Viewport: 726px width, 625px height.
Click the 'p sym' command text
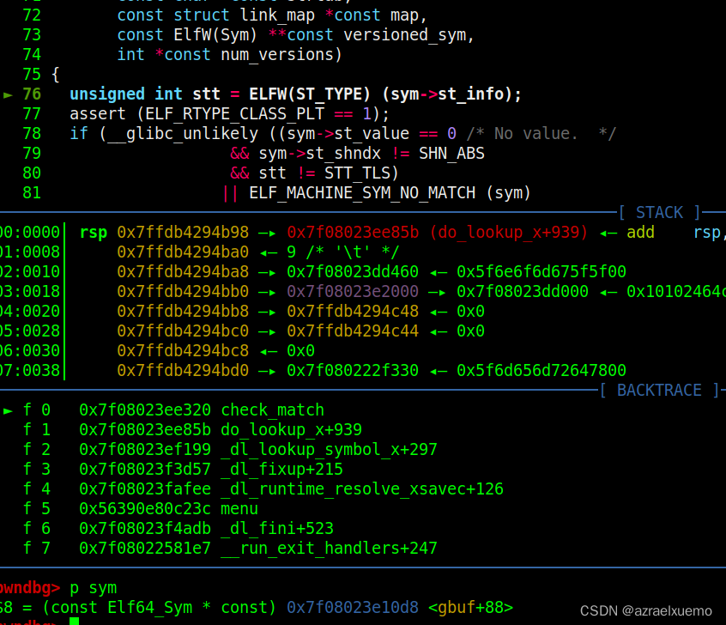pos(93,588)
